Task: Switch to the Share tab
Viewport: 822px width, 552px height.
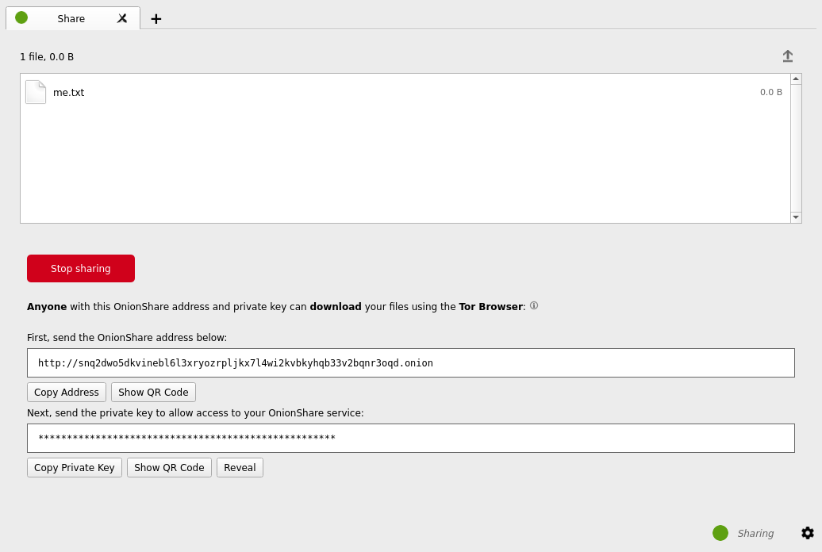Action: coord(71,18)
